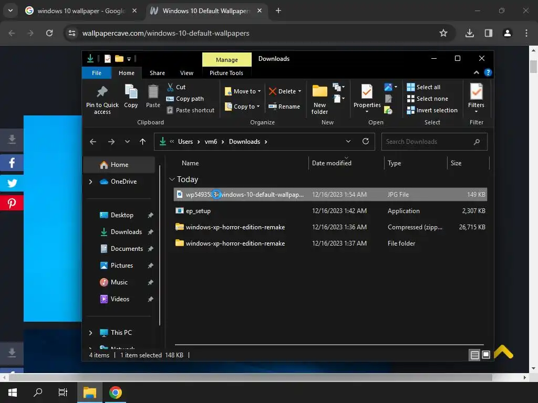Open Windows Start menu

(13, 393)
